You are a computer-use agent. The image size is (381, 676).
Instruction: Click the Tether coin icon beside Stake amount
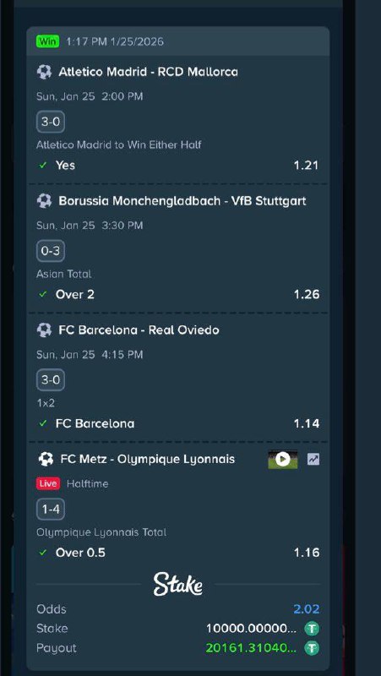pyautogui.click(x=312, y=629)
